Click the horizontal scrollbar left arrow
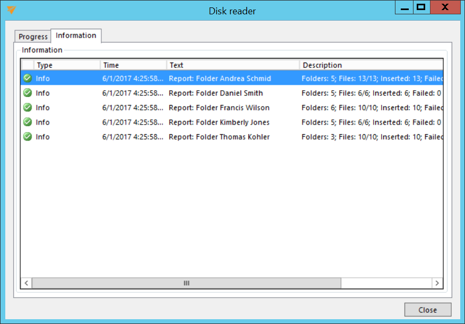The height and width of the screenshot is (324, 465). click(27, 283)
